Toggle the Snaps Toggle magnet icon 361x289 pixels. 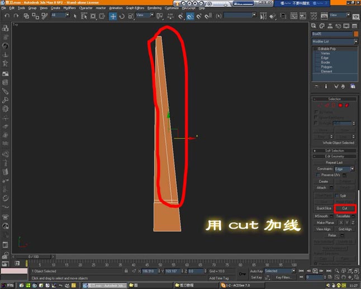(x=180, y=16)
